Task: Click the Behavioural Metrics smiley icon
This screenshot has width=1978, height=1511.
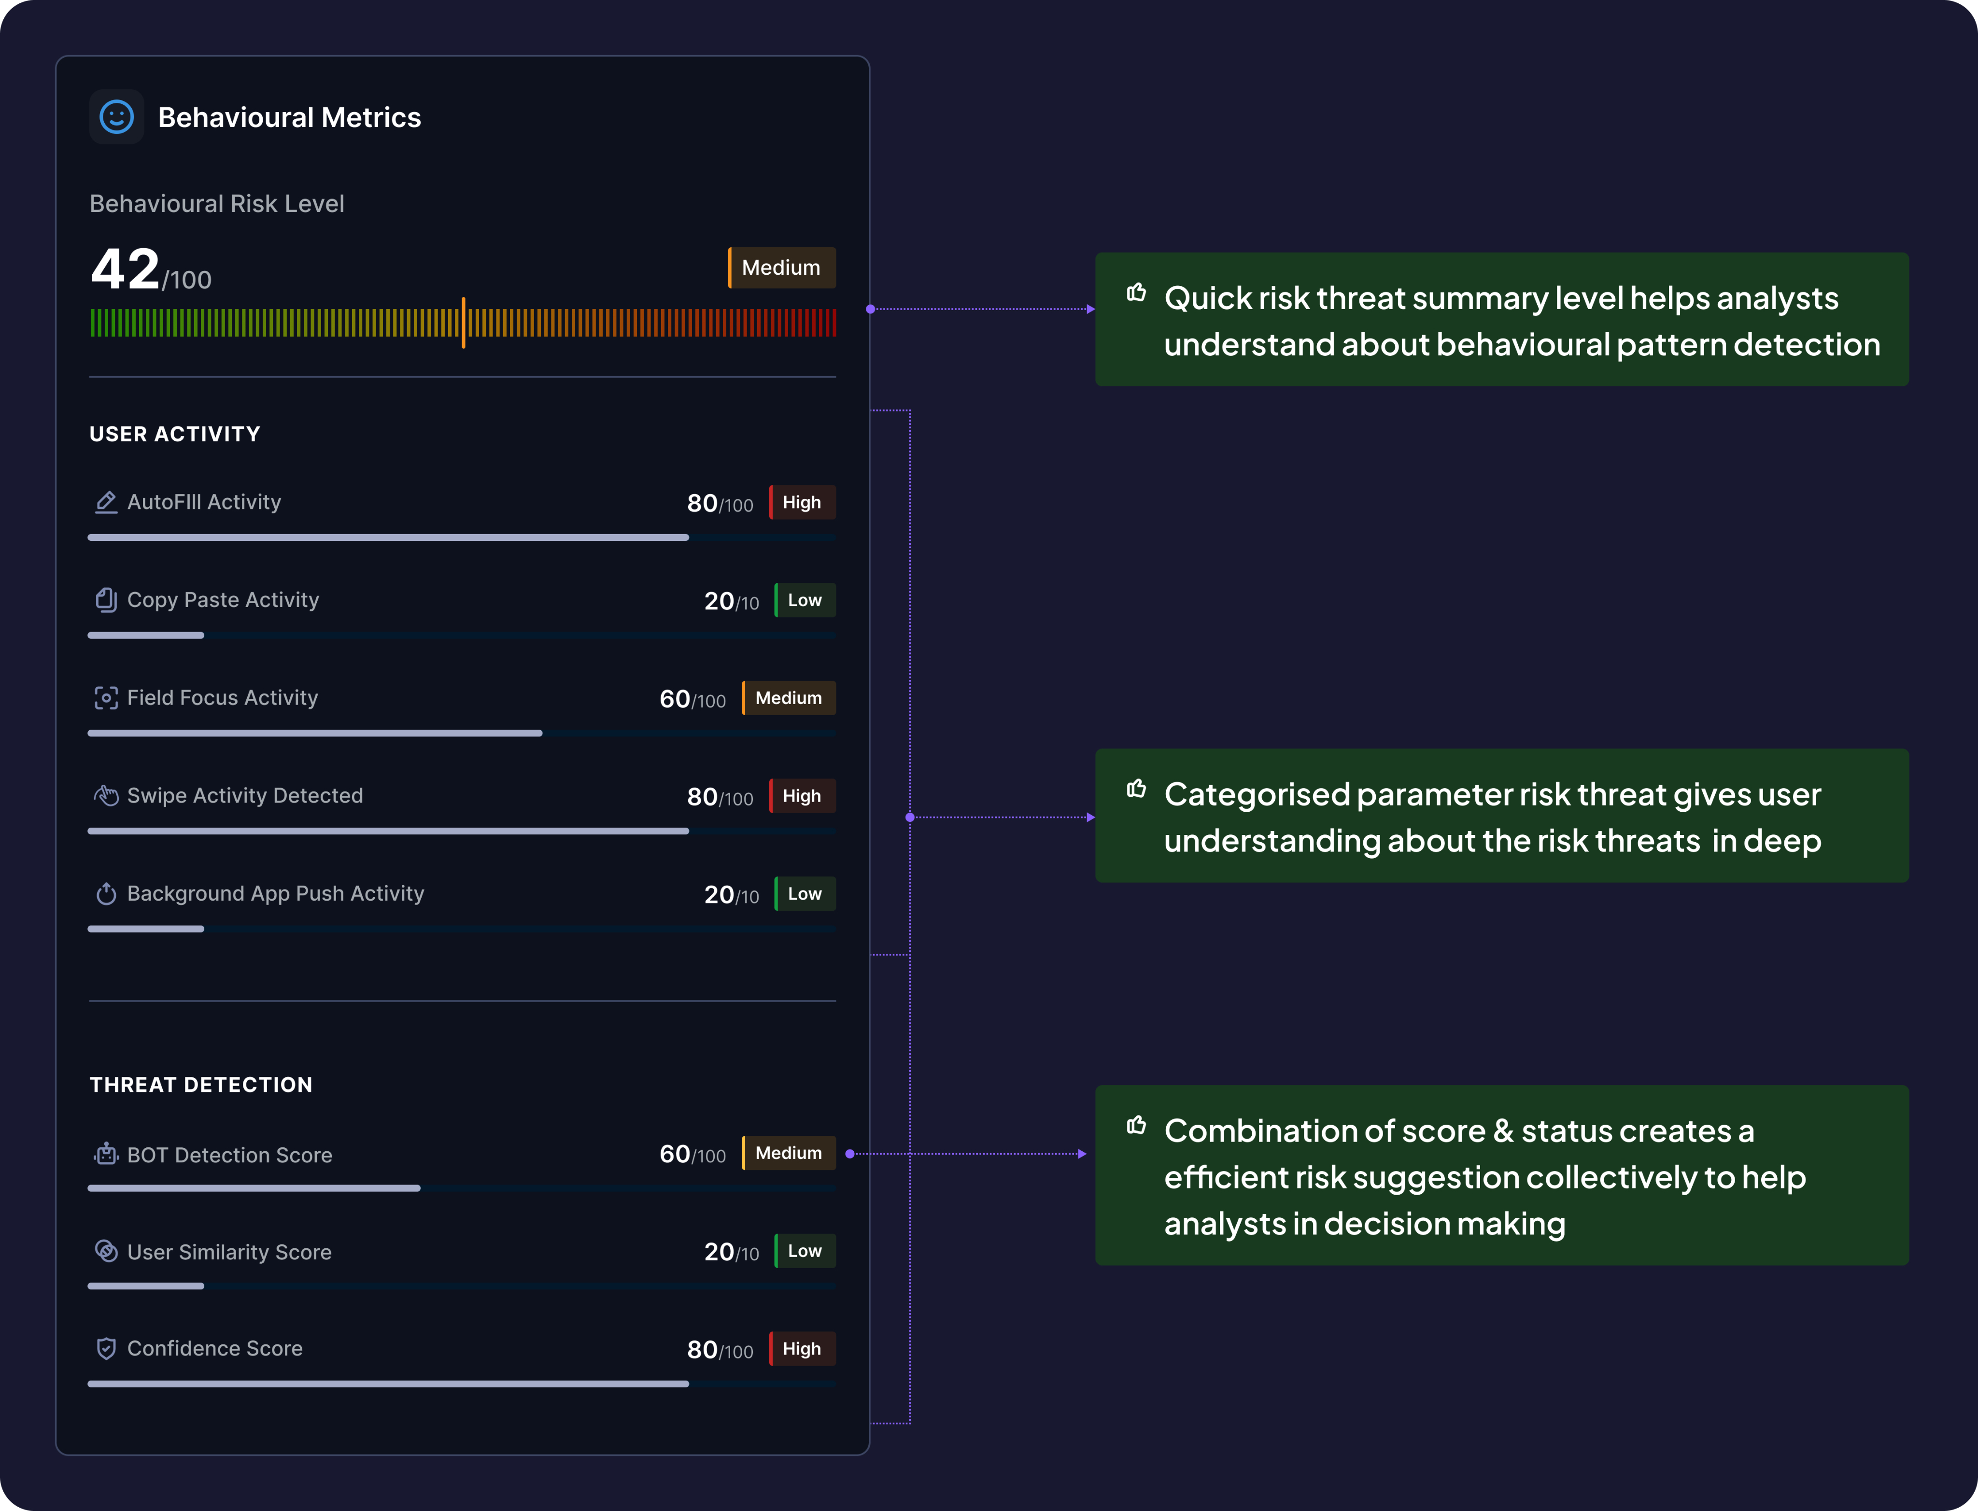Action: (116, 117)
